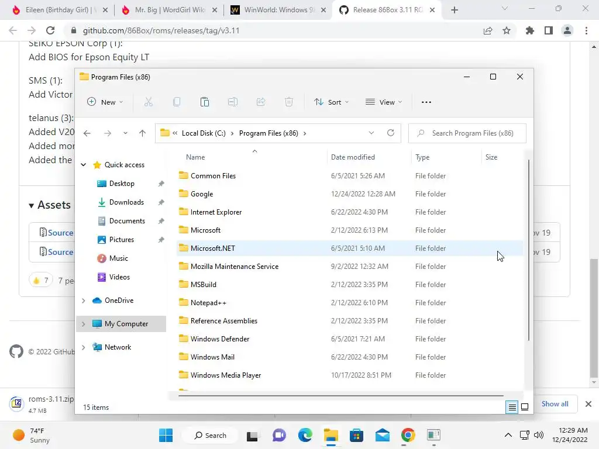The image size is (599, 449).
Task: Click the Copy icon in Explorer toolbar
Action: coord(177,102)
